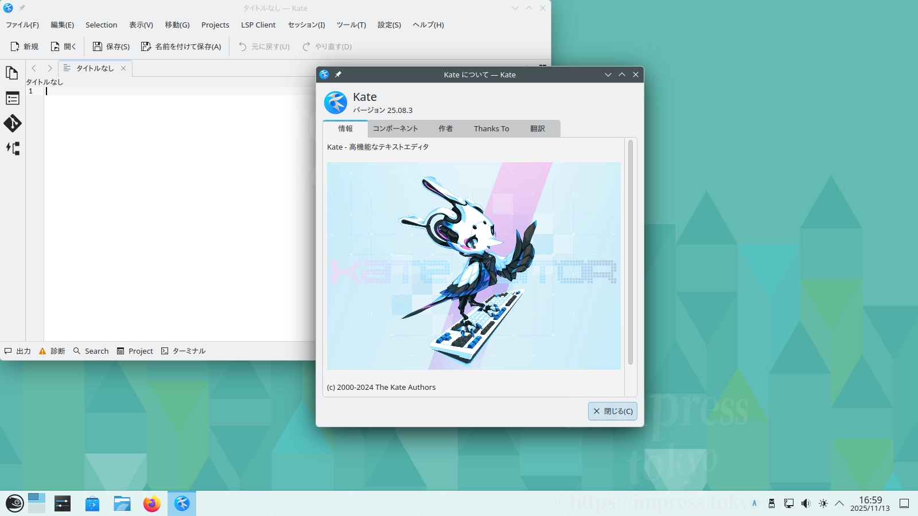The height and width of the screenshot is (516, 918).
Task: Open the volume tray icon
Action: click(x=806, y=503)
